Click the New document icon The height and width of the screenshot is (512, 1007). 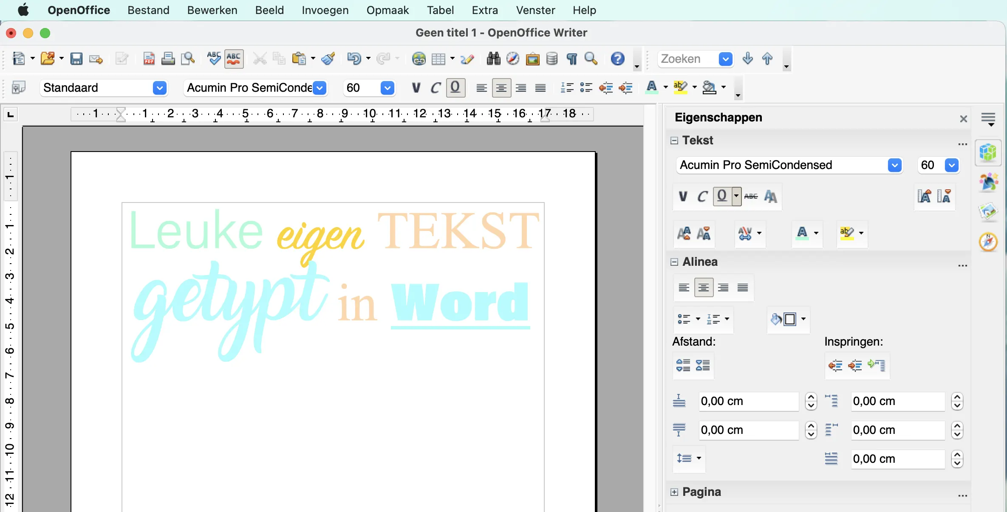click(x=18, y=59)
